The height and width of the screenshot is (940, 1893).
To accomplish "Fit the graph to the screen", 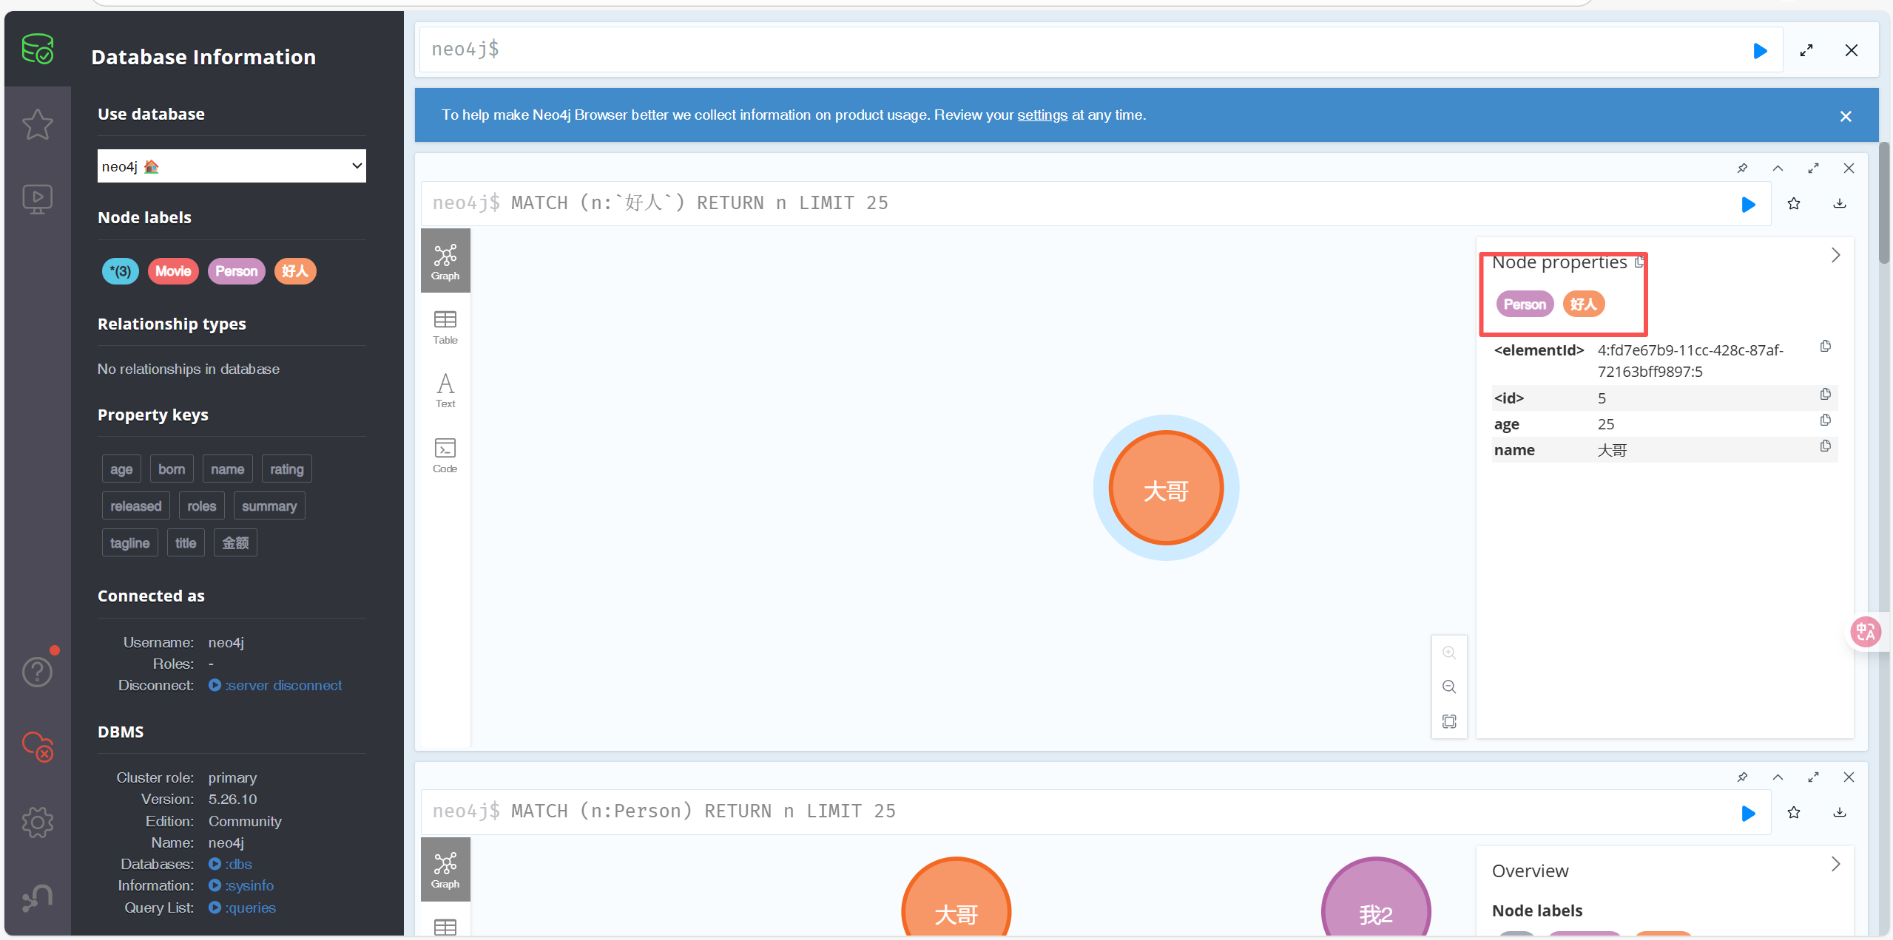I will (x=1448, y=721).
